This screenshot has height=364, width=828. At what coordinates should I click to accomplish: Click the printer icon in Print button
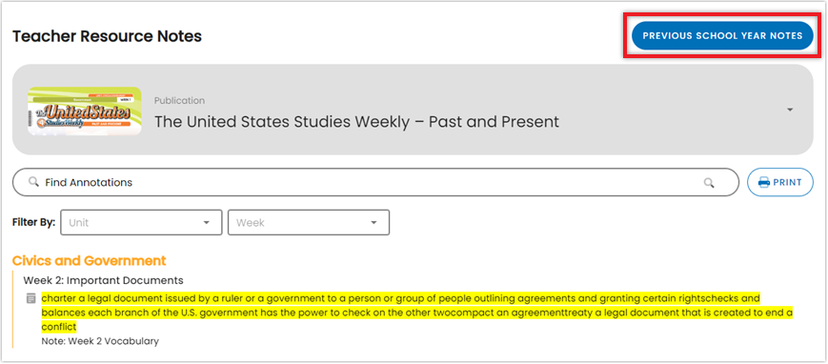(x=763, y=182)
